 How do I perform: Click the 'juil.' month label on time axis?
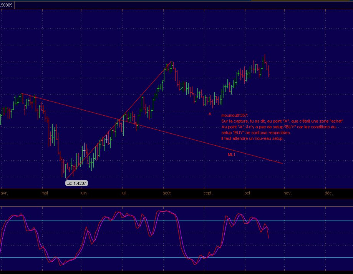coord(124,193)
